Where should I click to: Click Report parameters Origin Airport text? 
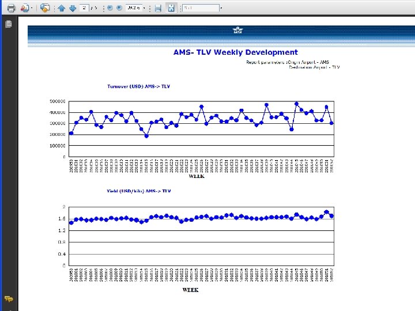click(288, 62)
